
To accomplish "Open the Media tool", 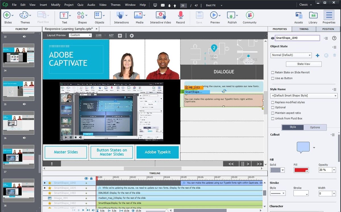I will click(138, 15).
